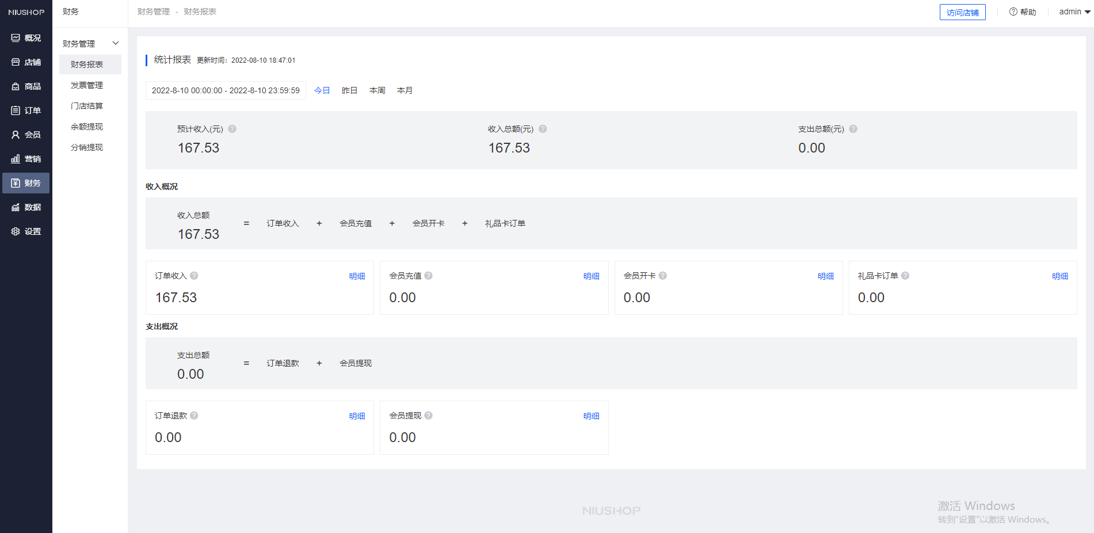1094x533 pixels.
Task: Select the 昨日 date filter
Action: coord(349,90)
